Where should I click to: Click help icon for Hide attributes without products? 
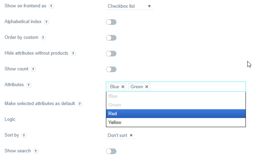point(73,54)
